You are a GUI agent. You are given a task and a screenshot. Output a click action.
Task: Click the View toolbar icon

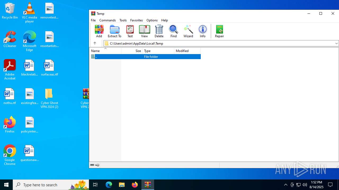click(144, 31)
